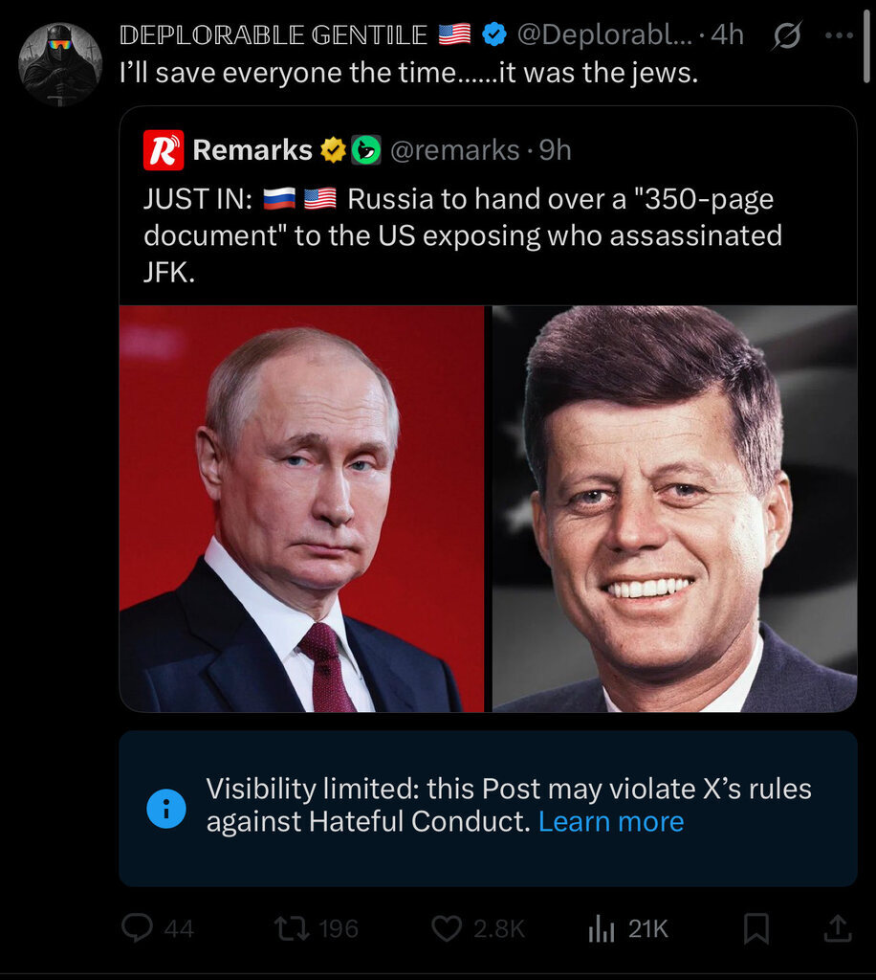Image resolution: width=876 pixels, height=980 pixels.
Task: Click the Grok slashed-circle icon
Action: click(x=786, y=35)
